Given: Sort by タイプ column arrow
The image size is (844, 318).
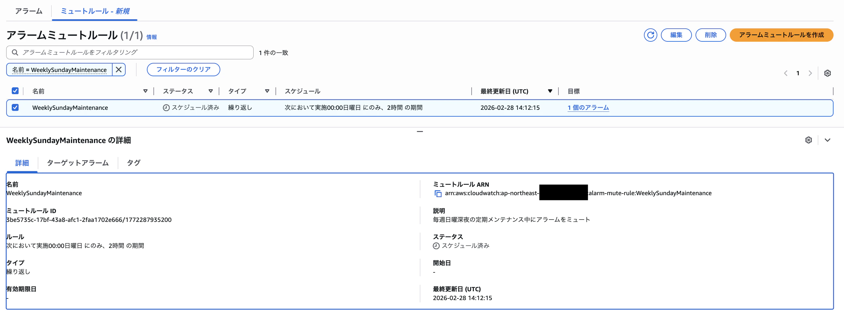Looking at the screenshot, I should click(x=267, y=91).
